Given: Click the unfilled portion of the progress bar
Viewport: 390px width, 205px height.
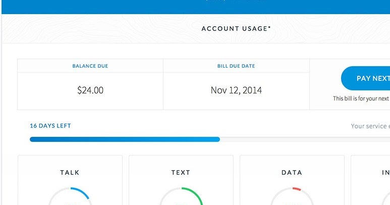Looking at the screenshot, I should [303, 139].
